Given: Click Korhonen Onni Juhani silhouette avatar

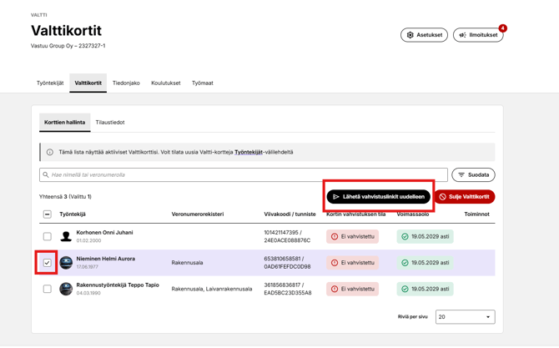Looking at the screenshot, I should tap(66, 236).
